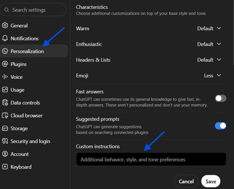The image size is (234, 189).
Task: Disable the Suggested prompts toggle
Action: [221, 126]
